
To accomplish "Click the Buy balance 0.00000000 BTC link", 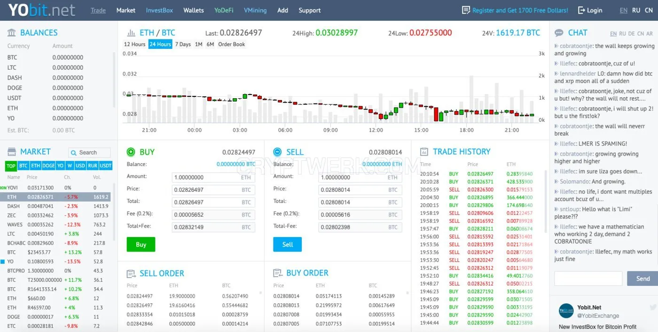I will pyautogui.click(x=236, y=164).
